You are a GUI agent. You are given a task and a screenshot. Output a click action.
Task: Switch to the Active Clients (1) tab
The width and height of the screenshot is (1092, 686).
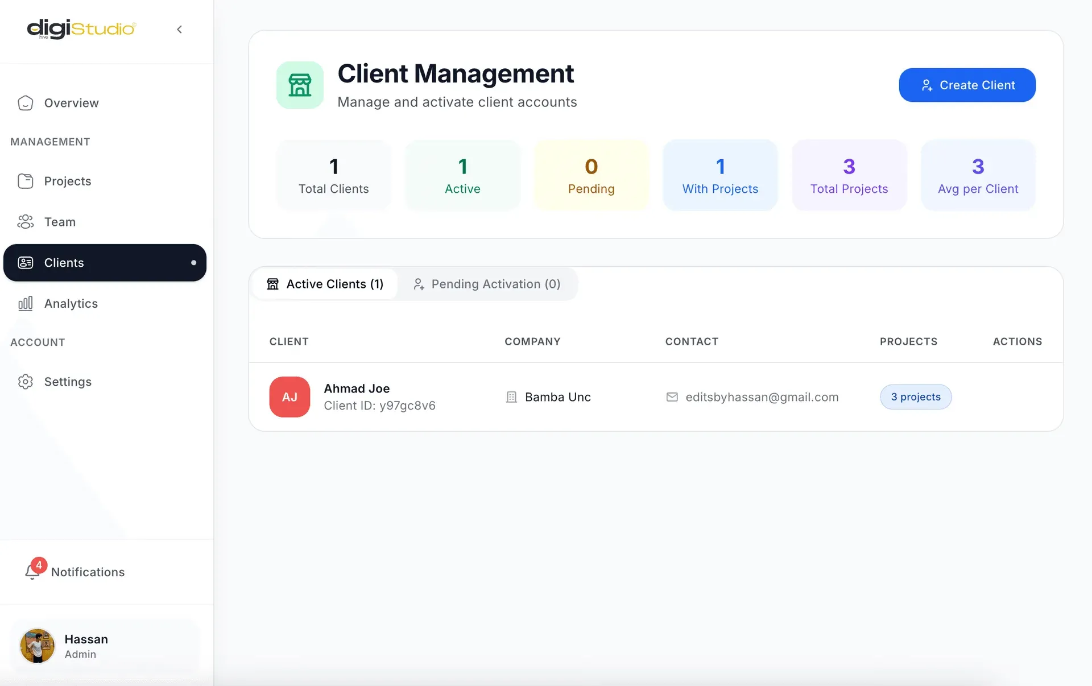325,284
